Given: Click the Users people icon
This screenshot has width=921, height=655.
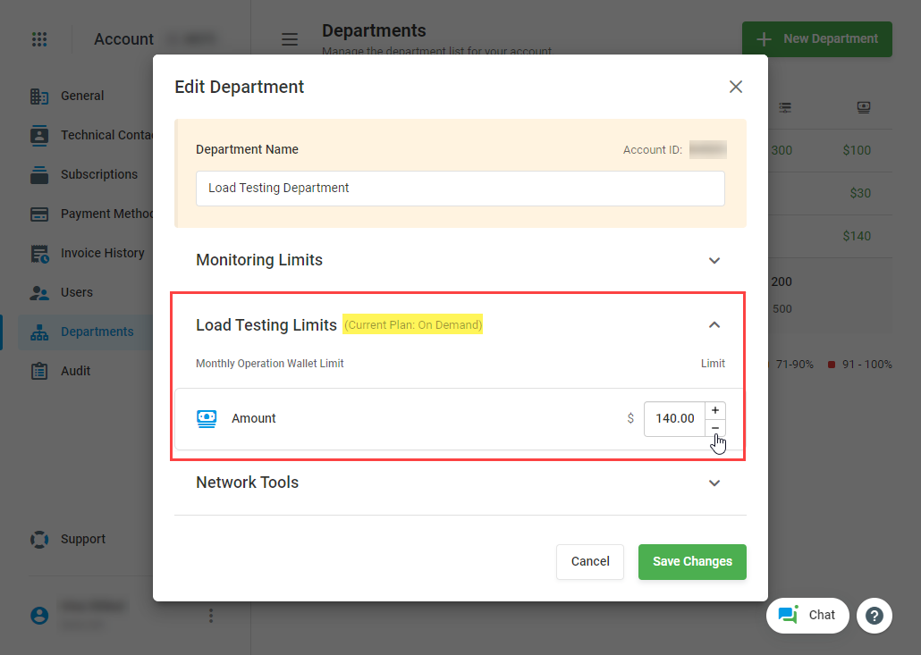Looking at the screenshot, I should point(39,293).
